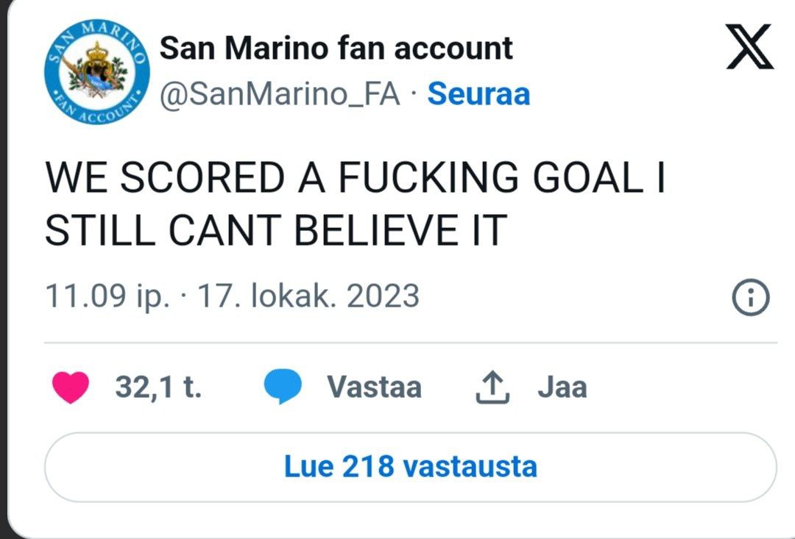Image resolution: width=795 pixels, height=539 pixels.
Task: Open "Lue 218 vastausta" replies button
Action: pyautogui.click(x=410, y=467)
